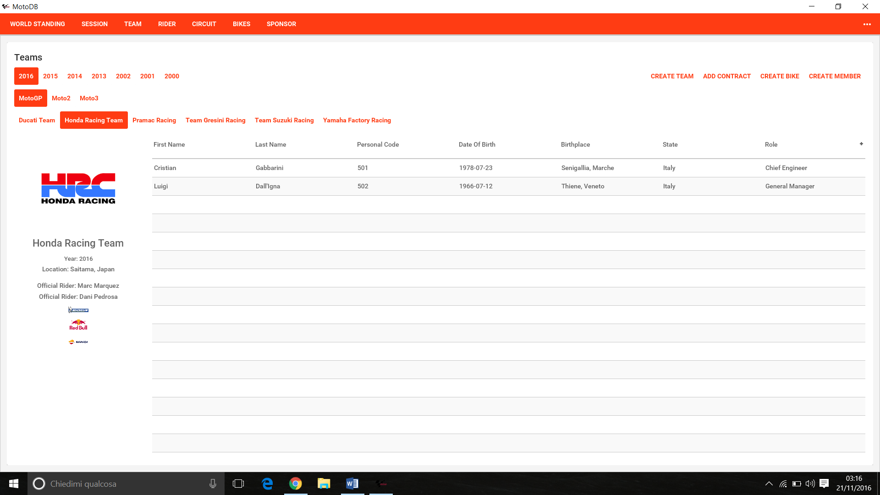Click the Red Bull sponsor logo
Viewport: 880px width, 495px height.
78,325
